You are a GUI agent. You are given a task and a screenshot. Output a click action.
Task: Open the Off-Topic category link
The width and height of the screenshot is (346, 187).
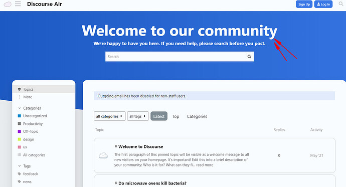[x=31, y=131]
